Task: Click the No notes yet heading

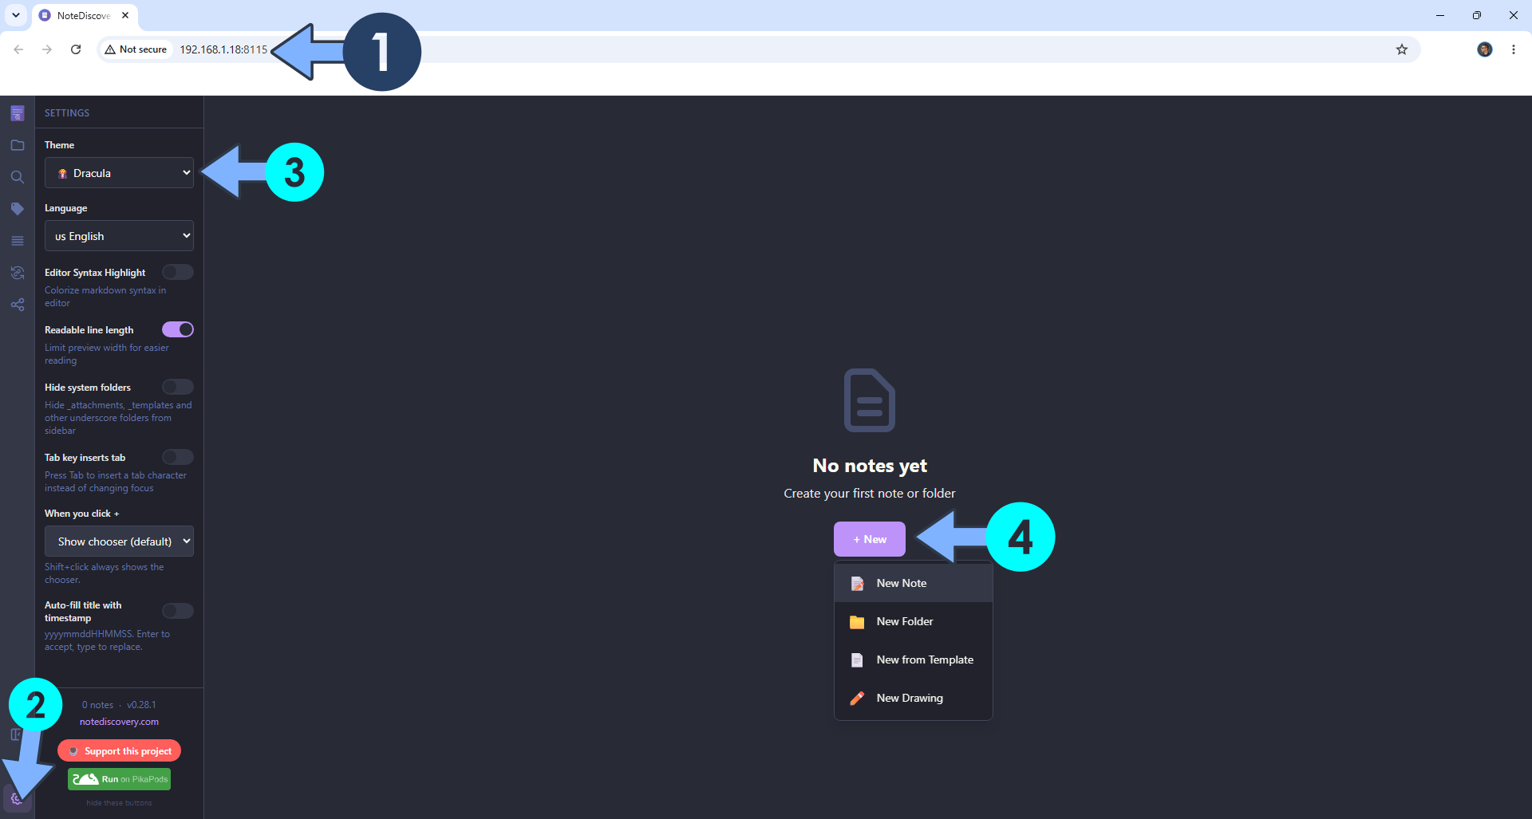Action: (870, 466)
